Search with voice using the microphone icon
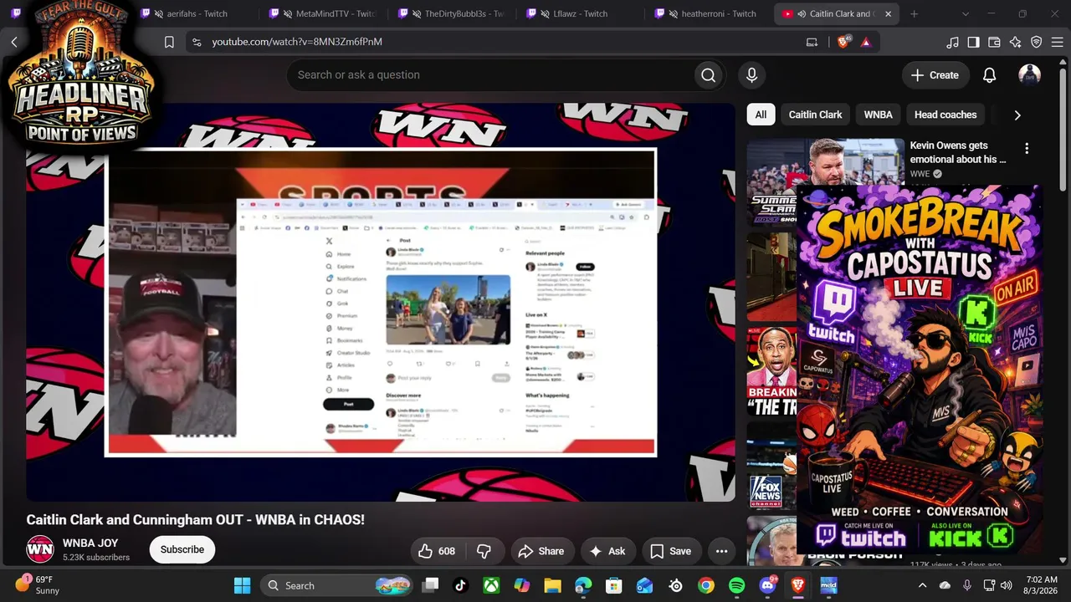The height and width of the screenshot is (602, 1071). click(751, 75)
